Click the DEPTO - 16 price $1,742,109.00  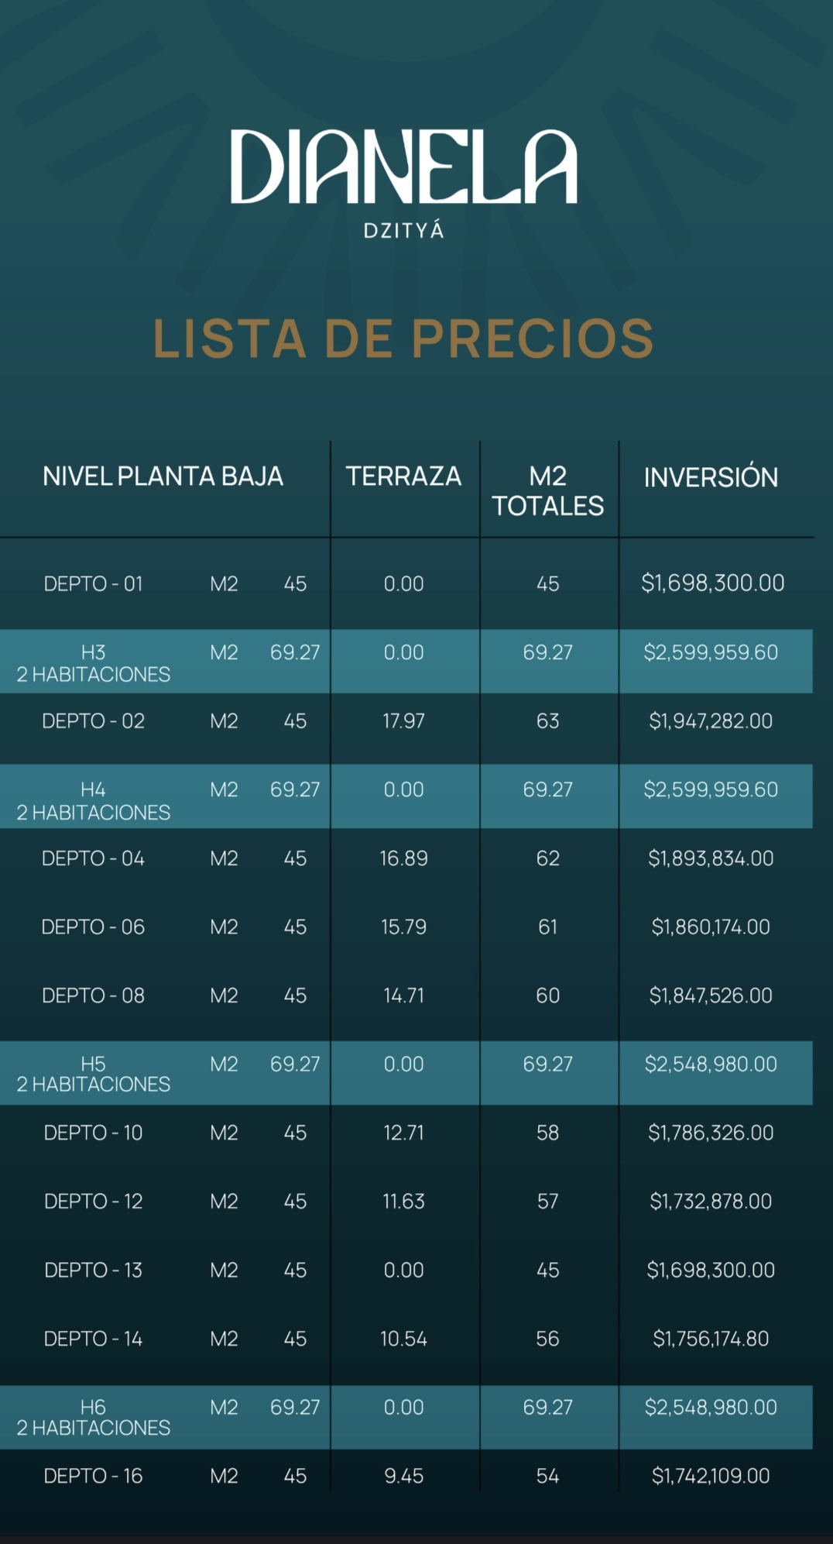[711, 1476]
